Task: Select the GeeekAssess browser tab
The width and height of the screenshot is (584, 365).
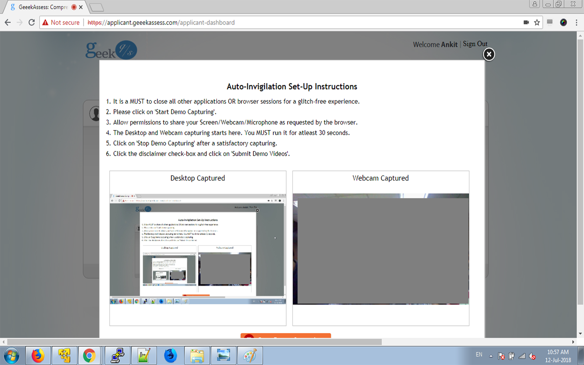Action: [45, 7]
